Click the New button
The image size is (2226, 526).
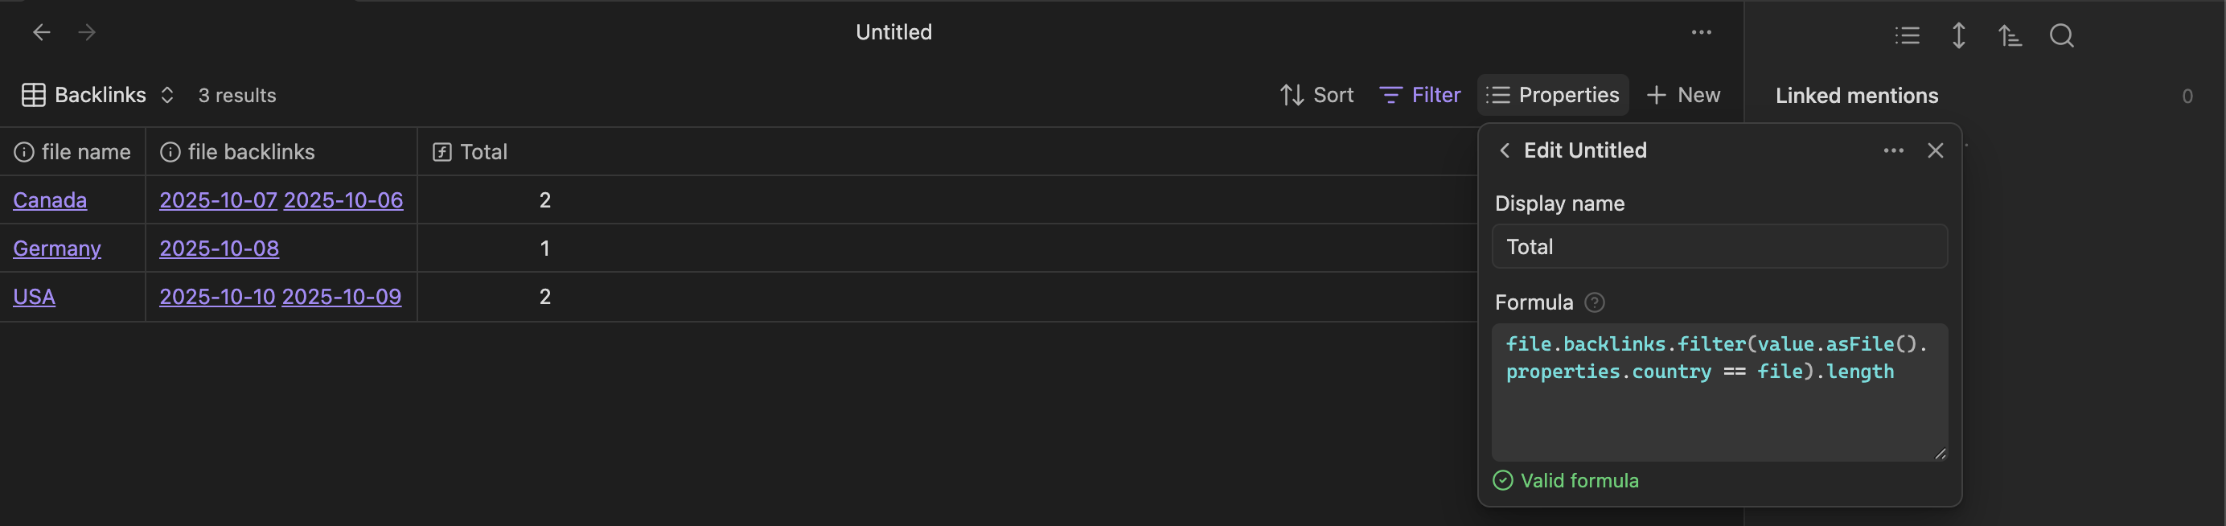tap(1683, 95)
